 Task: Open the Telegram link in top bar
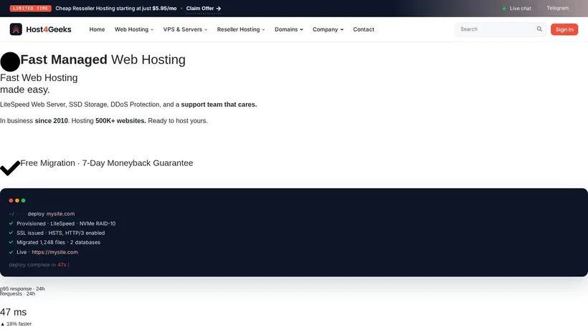coord(557,8)
